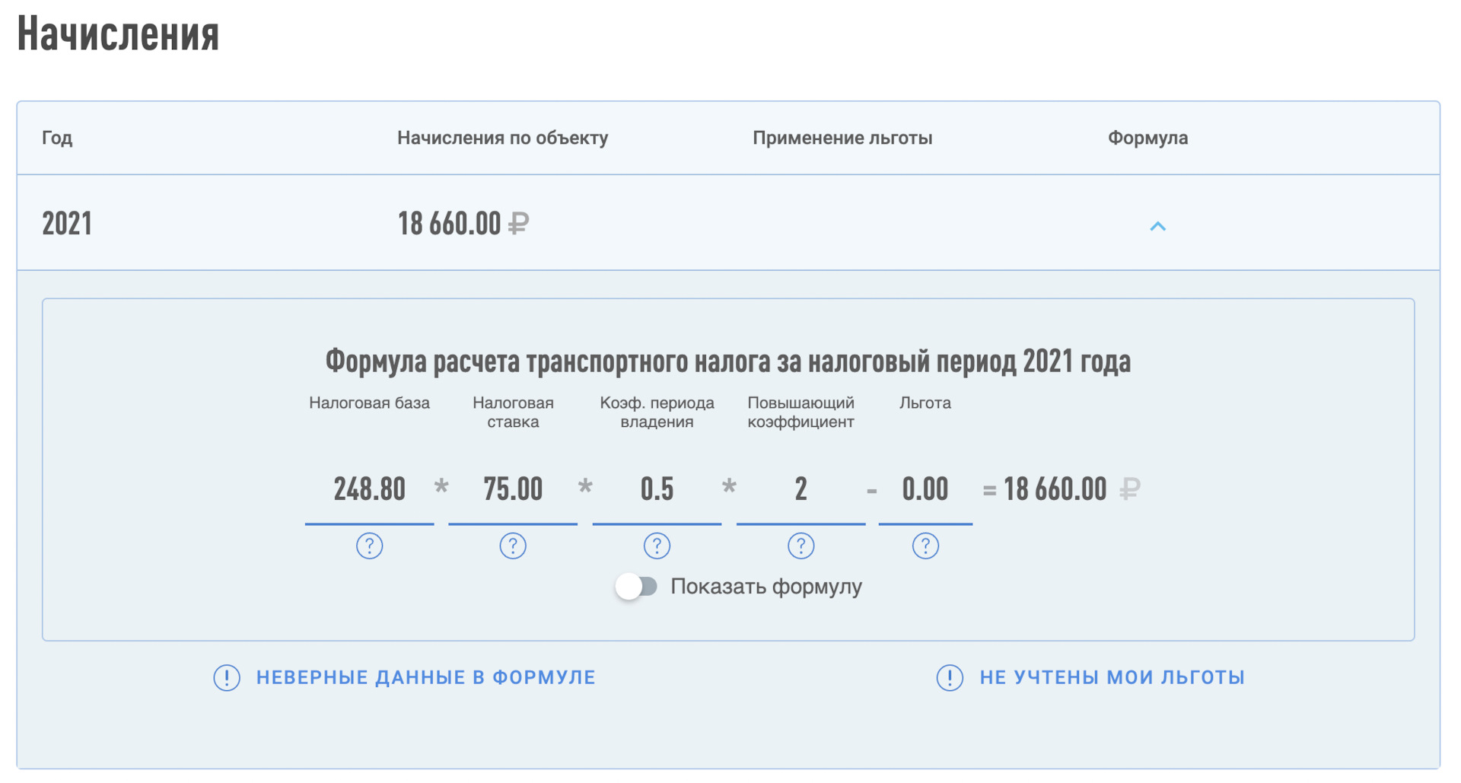
Task: Click help icon under Льгота
Action: pos(925,546)
